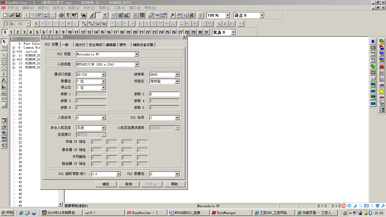Image resolution: width=386 pixels, height=217 pixels.
Task: Select the Ellipse drawing tool
Action: (x=4, y=68)
